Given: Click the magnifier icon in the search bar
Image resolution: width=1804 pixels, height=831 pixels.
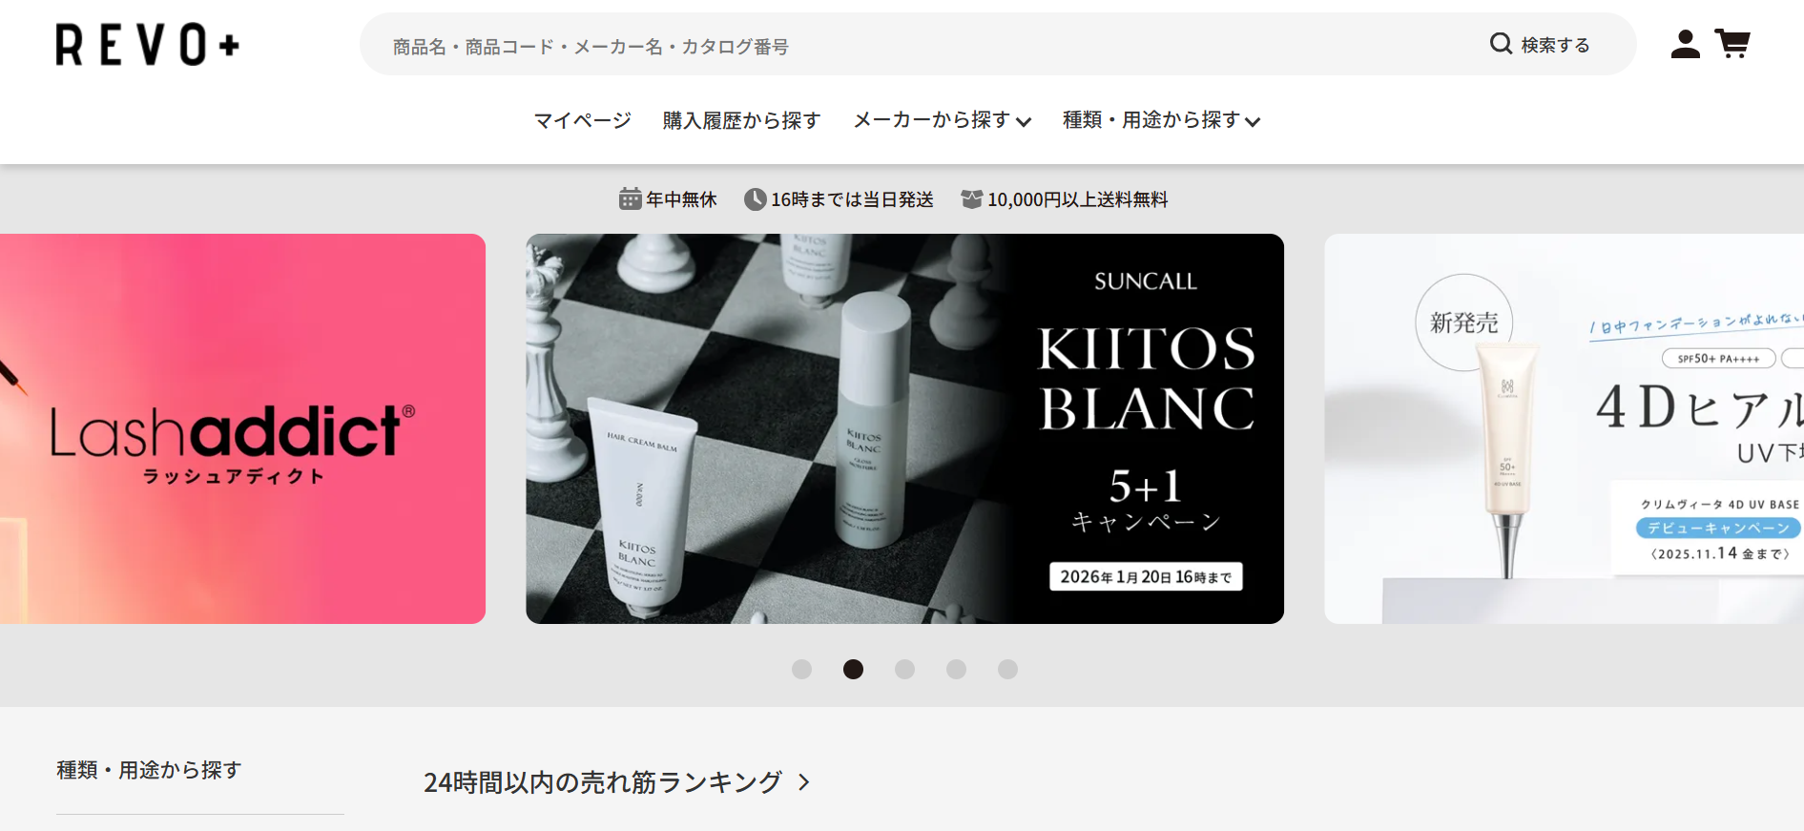Looking at the screenshot, I should [1501, 44].
